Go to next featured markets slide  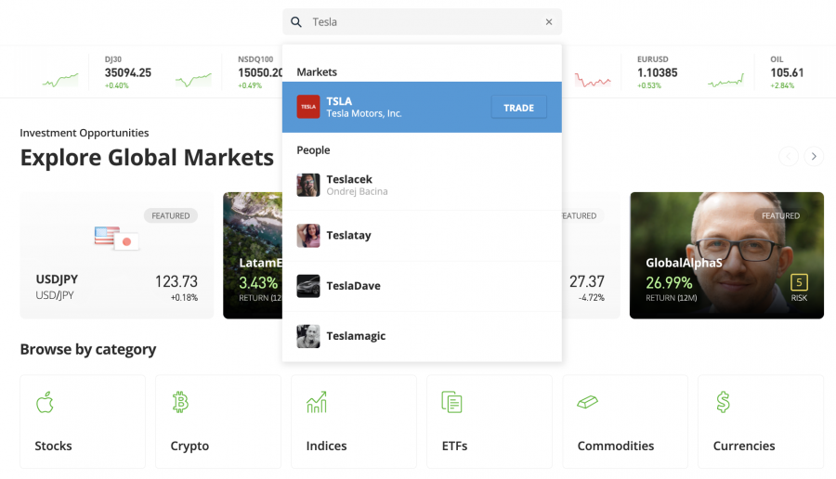coord(814,157)
